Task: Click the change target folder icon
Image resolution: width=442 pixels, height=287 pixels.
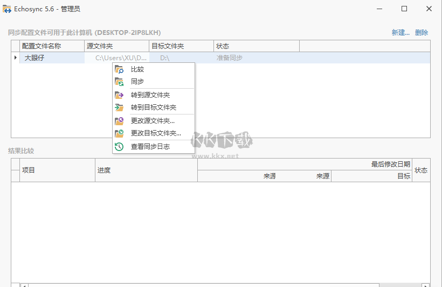Action: point(119,133)
